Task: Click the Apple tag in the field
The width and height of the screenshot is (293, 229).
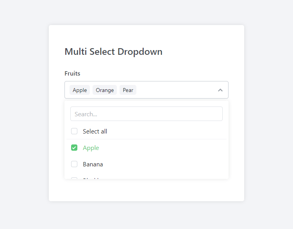Action: click(x=80, y=90)
